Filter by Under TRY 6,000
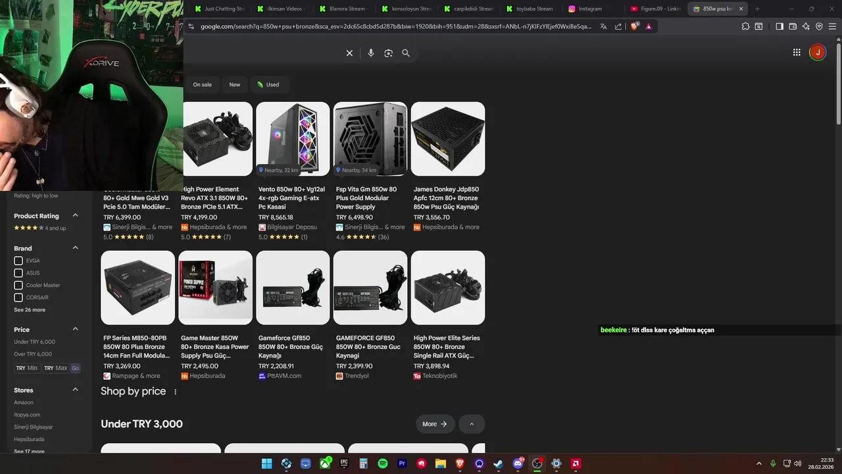 coord(34,342)
